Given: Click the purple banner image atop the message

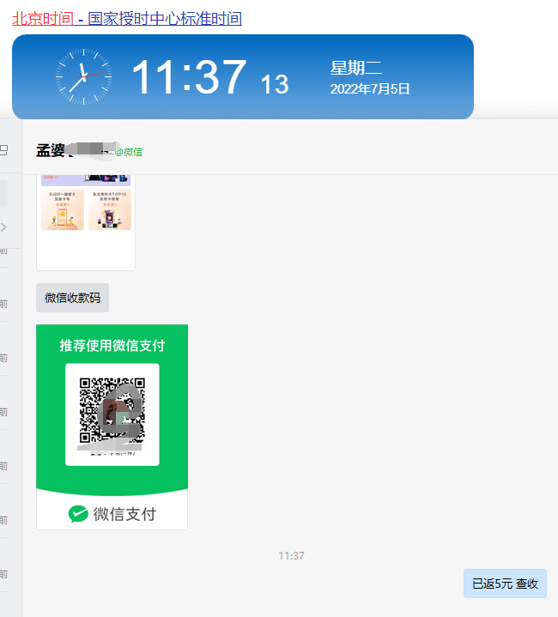Looking at the screenshot, I should pyautogui.click(x=86, y=180).
